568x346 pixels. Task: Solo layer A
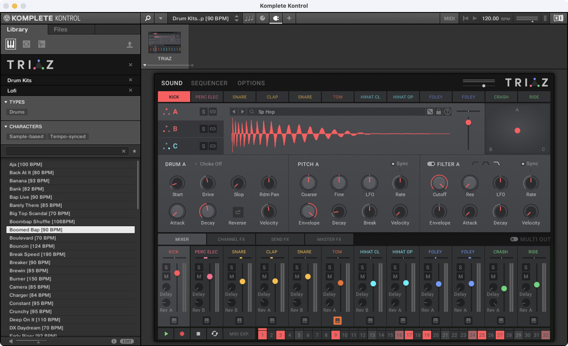click(203, 111)
